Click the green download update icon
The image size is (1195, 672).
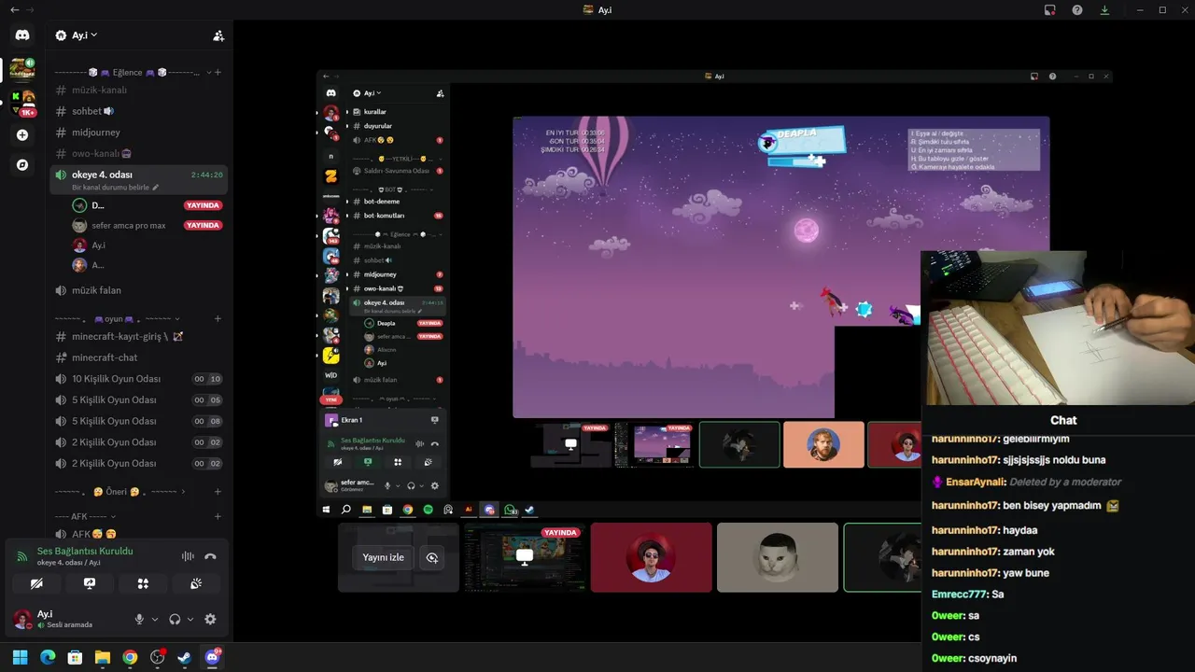point(1104,9)
